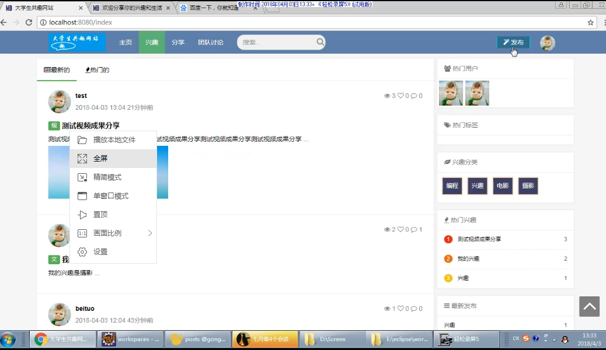Open hot interest 兴趣 ranked 3
The height and width of the screenshot is (350, 606).
463,278
